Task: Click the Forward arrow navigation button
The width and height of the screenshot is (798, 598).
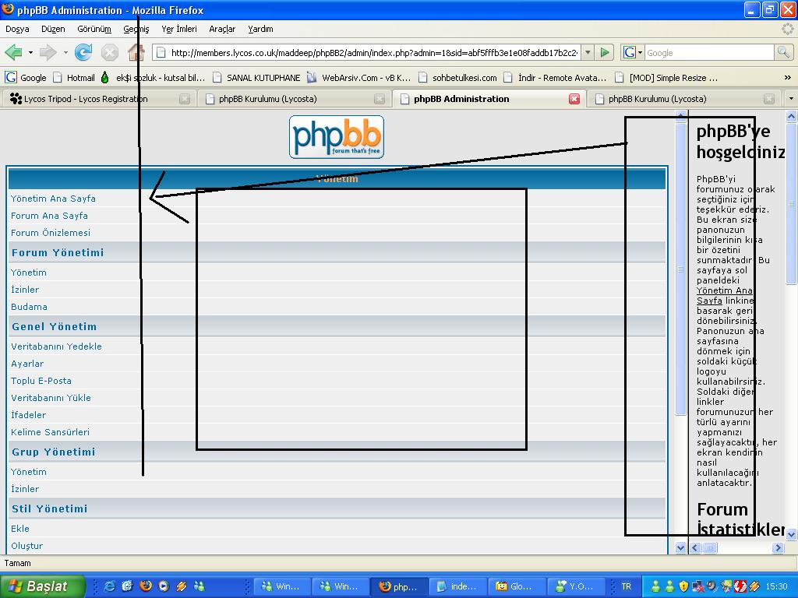Action: click(48, 52)
